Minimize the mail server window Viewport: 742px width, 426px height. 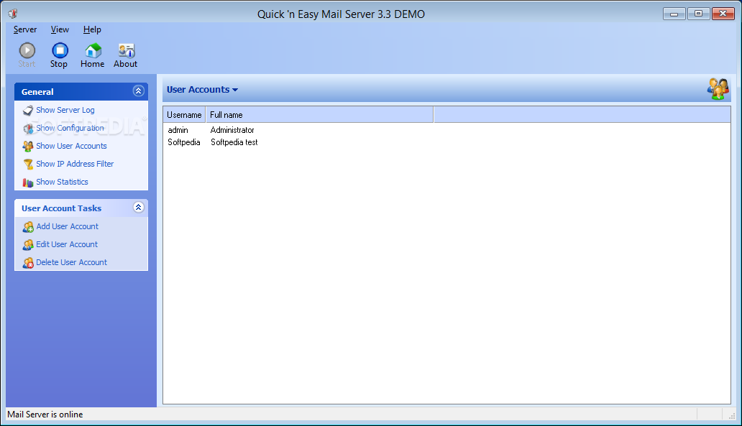coord(674,14)
